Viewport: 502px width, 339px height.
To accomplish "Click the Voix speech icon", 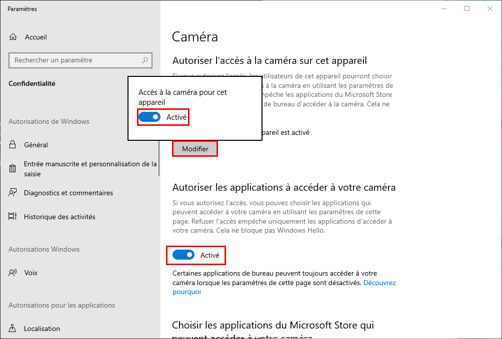I will click(12, 273).
